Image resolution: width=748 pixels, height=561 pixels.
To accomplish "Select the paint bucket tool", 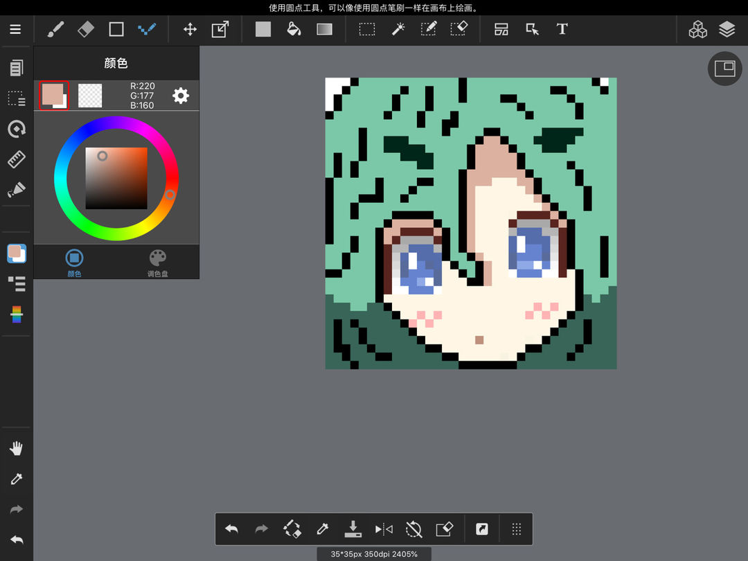I will (294, 29).
